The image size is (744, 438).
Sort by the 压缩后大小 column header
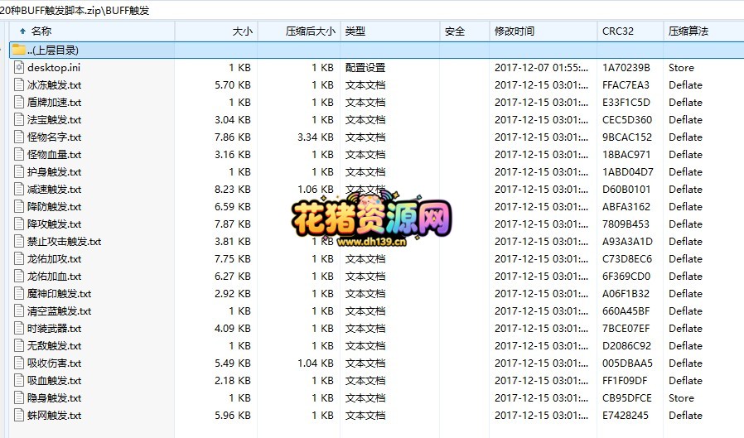[x=299, y=31]
